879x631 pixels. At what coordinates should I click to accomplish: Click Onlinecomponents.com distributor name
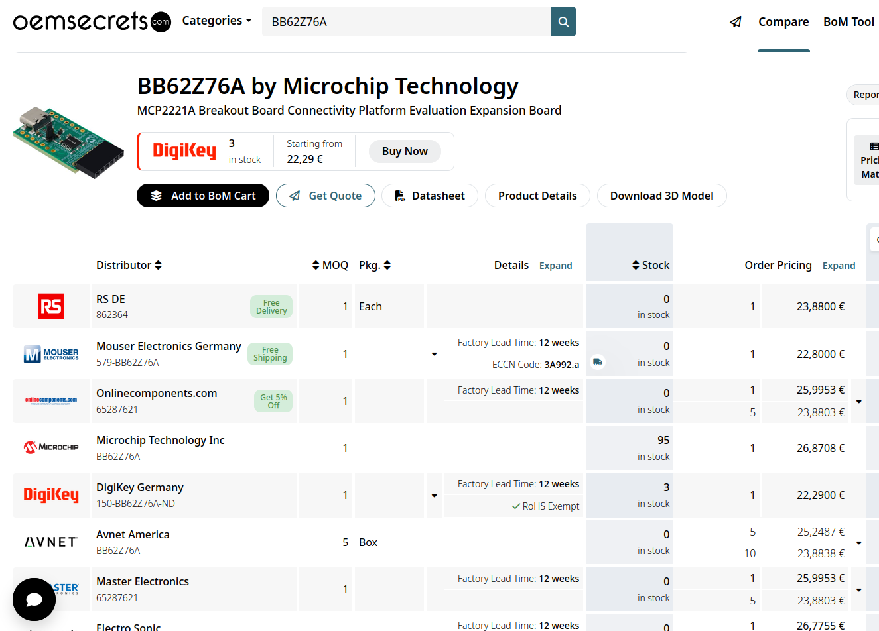[x=157, y=393]
